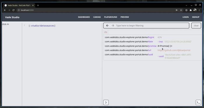204x108 pixels.
Task: Click the circular extension icon beside the star
Action: coord(186,10)
